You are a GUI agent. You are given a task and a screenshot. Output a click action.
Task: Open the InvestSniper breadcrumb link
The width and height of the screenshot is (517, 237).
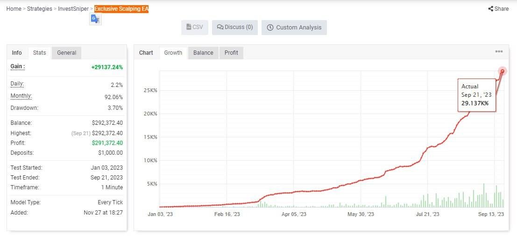(x=73, y=9)
